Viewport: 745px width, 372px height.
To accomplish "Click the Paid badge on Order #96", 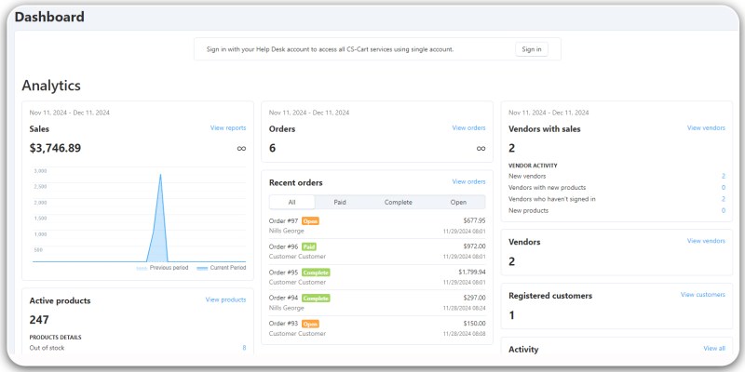I will click(311, 246).
